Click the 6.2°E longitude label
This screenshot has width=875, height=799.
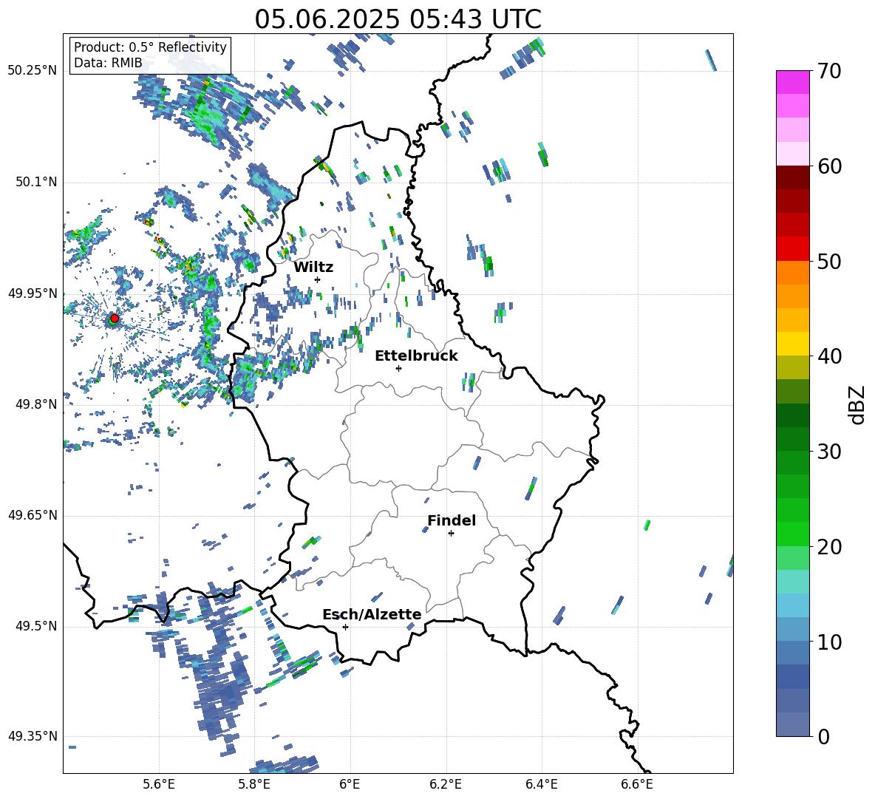tap(446, 784)
